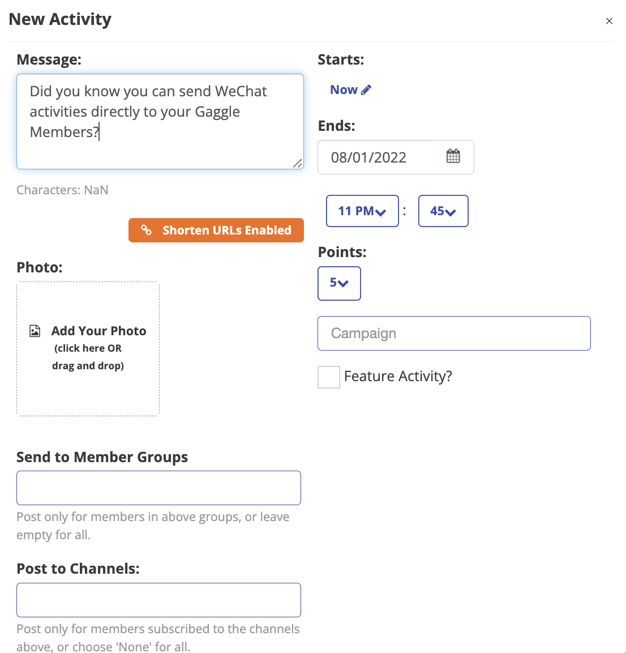626x653 pixels.
Task: Click the Campaign input field
Action: pos(454,333)
